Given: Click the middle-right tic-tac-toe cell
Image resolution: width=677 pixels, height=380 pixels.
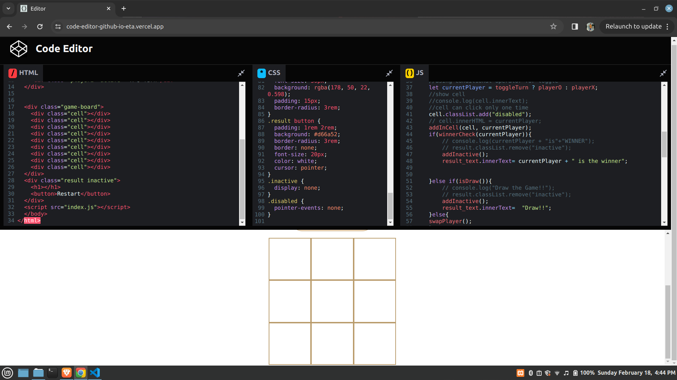Looking at the screenshot, I should (x=375, y=301).
